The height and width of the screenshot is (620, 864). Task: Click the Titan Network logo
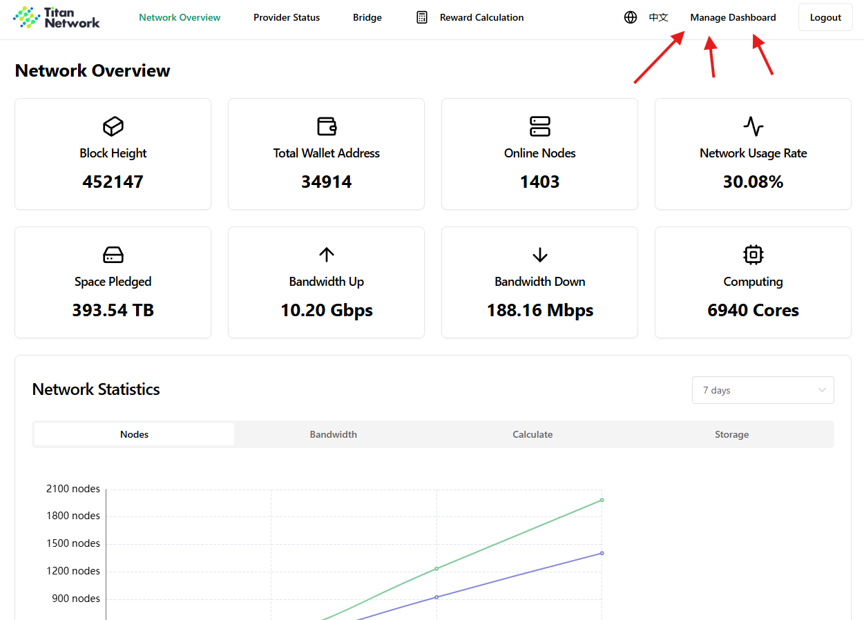click(57, 17)
